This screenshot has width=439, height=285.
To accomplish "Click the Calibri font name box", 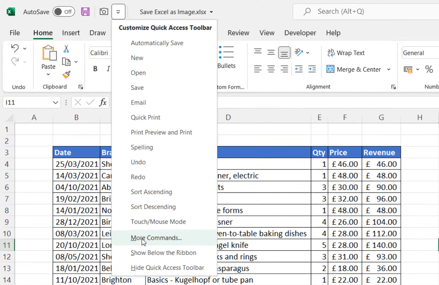I will [100, 53].
